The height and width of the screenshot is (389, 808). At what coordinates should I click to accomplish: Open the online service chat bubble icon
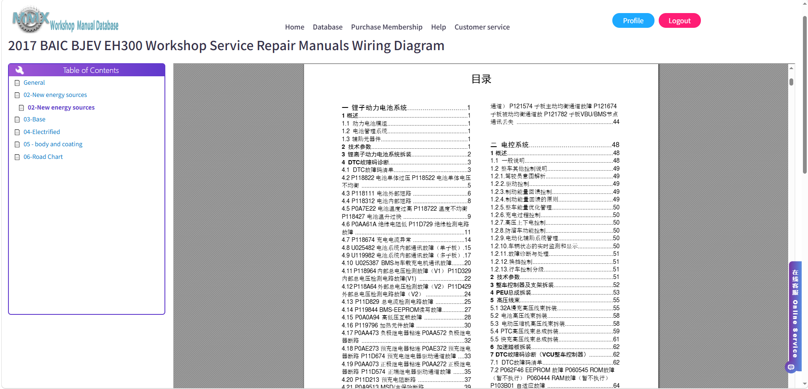(x=791, y=368)
